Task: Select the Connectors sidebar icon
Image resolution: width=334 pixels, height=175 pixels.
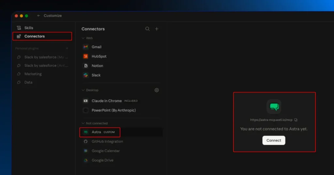Action: (19, 36)
